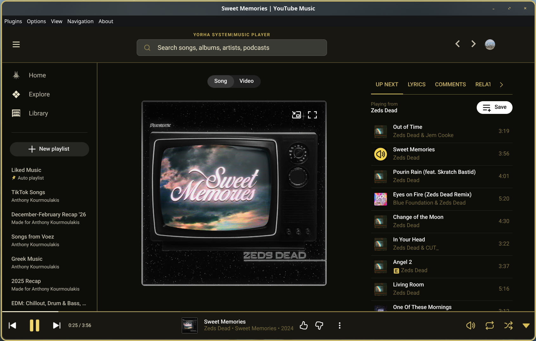Open the Greek Music playlist
Viewport: 536px width, 341px height.
tap(49, 263)
